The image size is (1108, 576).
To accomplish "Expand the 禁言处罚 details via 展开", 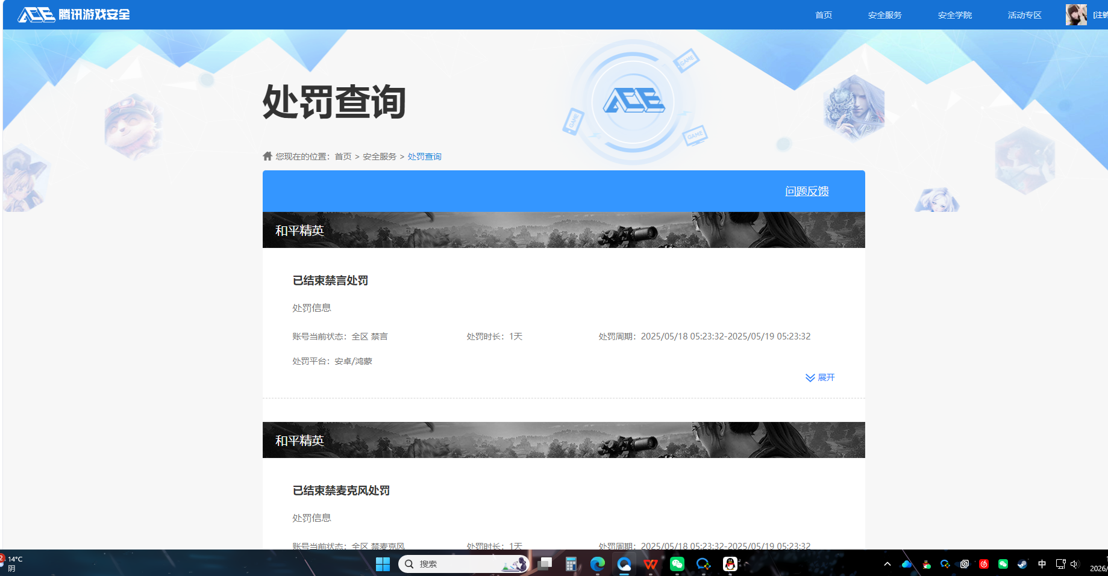I will point(820,377).
